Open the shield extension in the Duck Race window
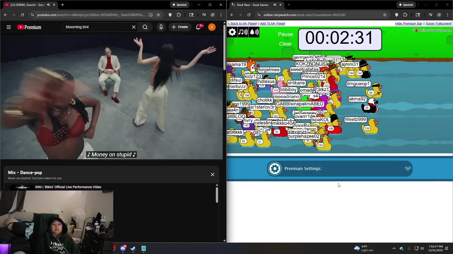This screenshot has height=254, width=453. click(x=396, y=15)
